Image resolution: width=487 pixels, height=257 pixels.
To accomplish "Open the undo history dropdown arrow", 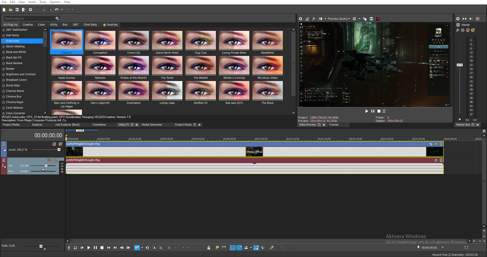I will click(62, 10).
